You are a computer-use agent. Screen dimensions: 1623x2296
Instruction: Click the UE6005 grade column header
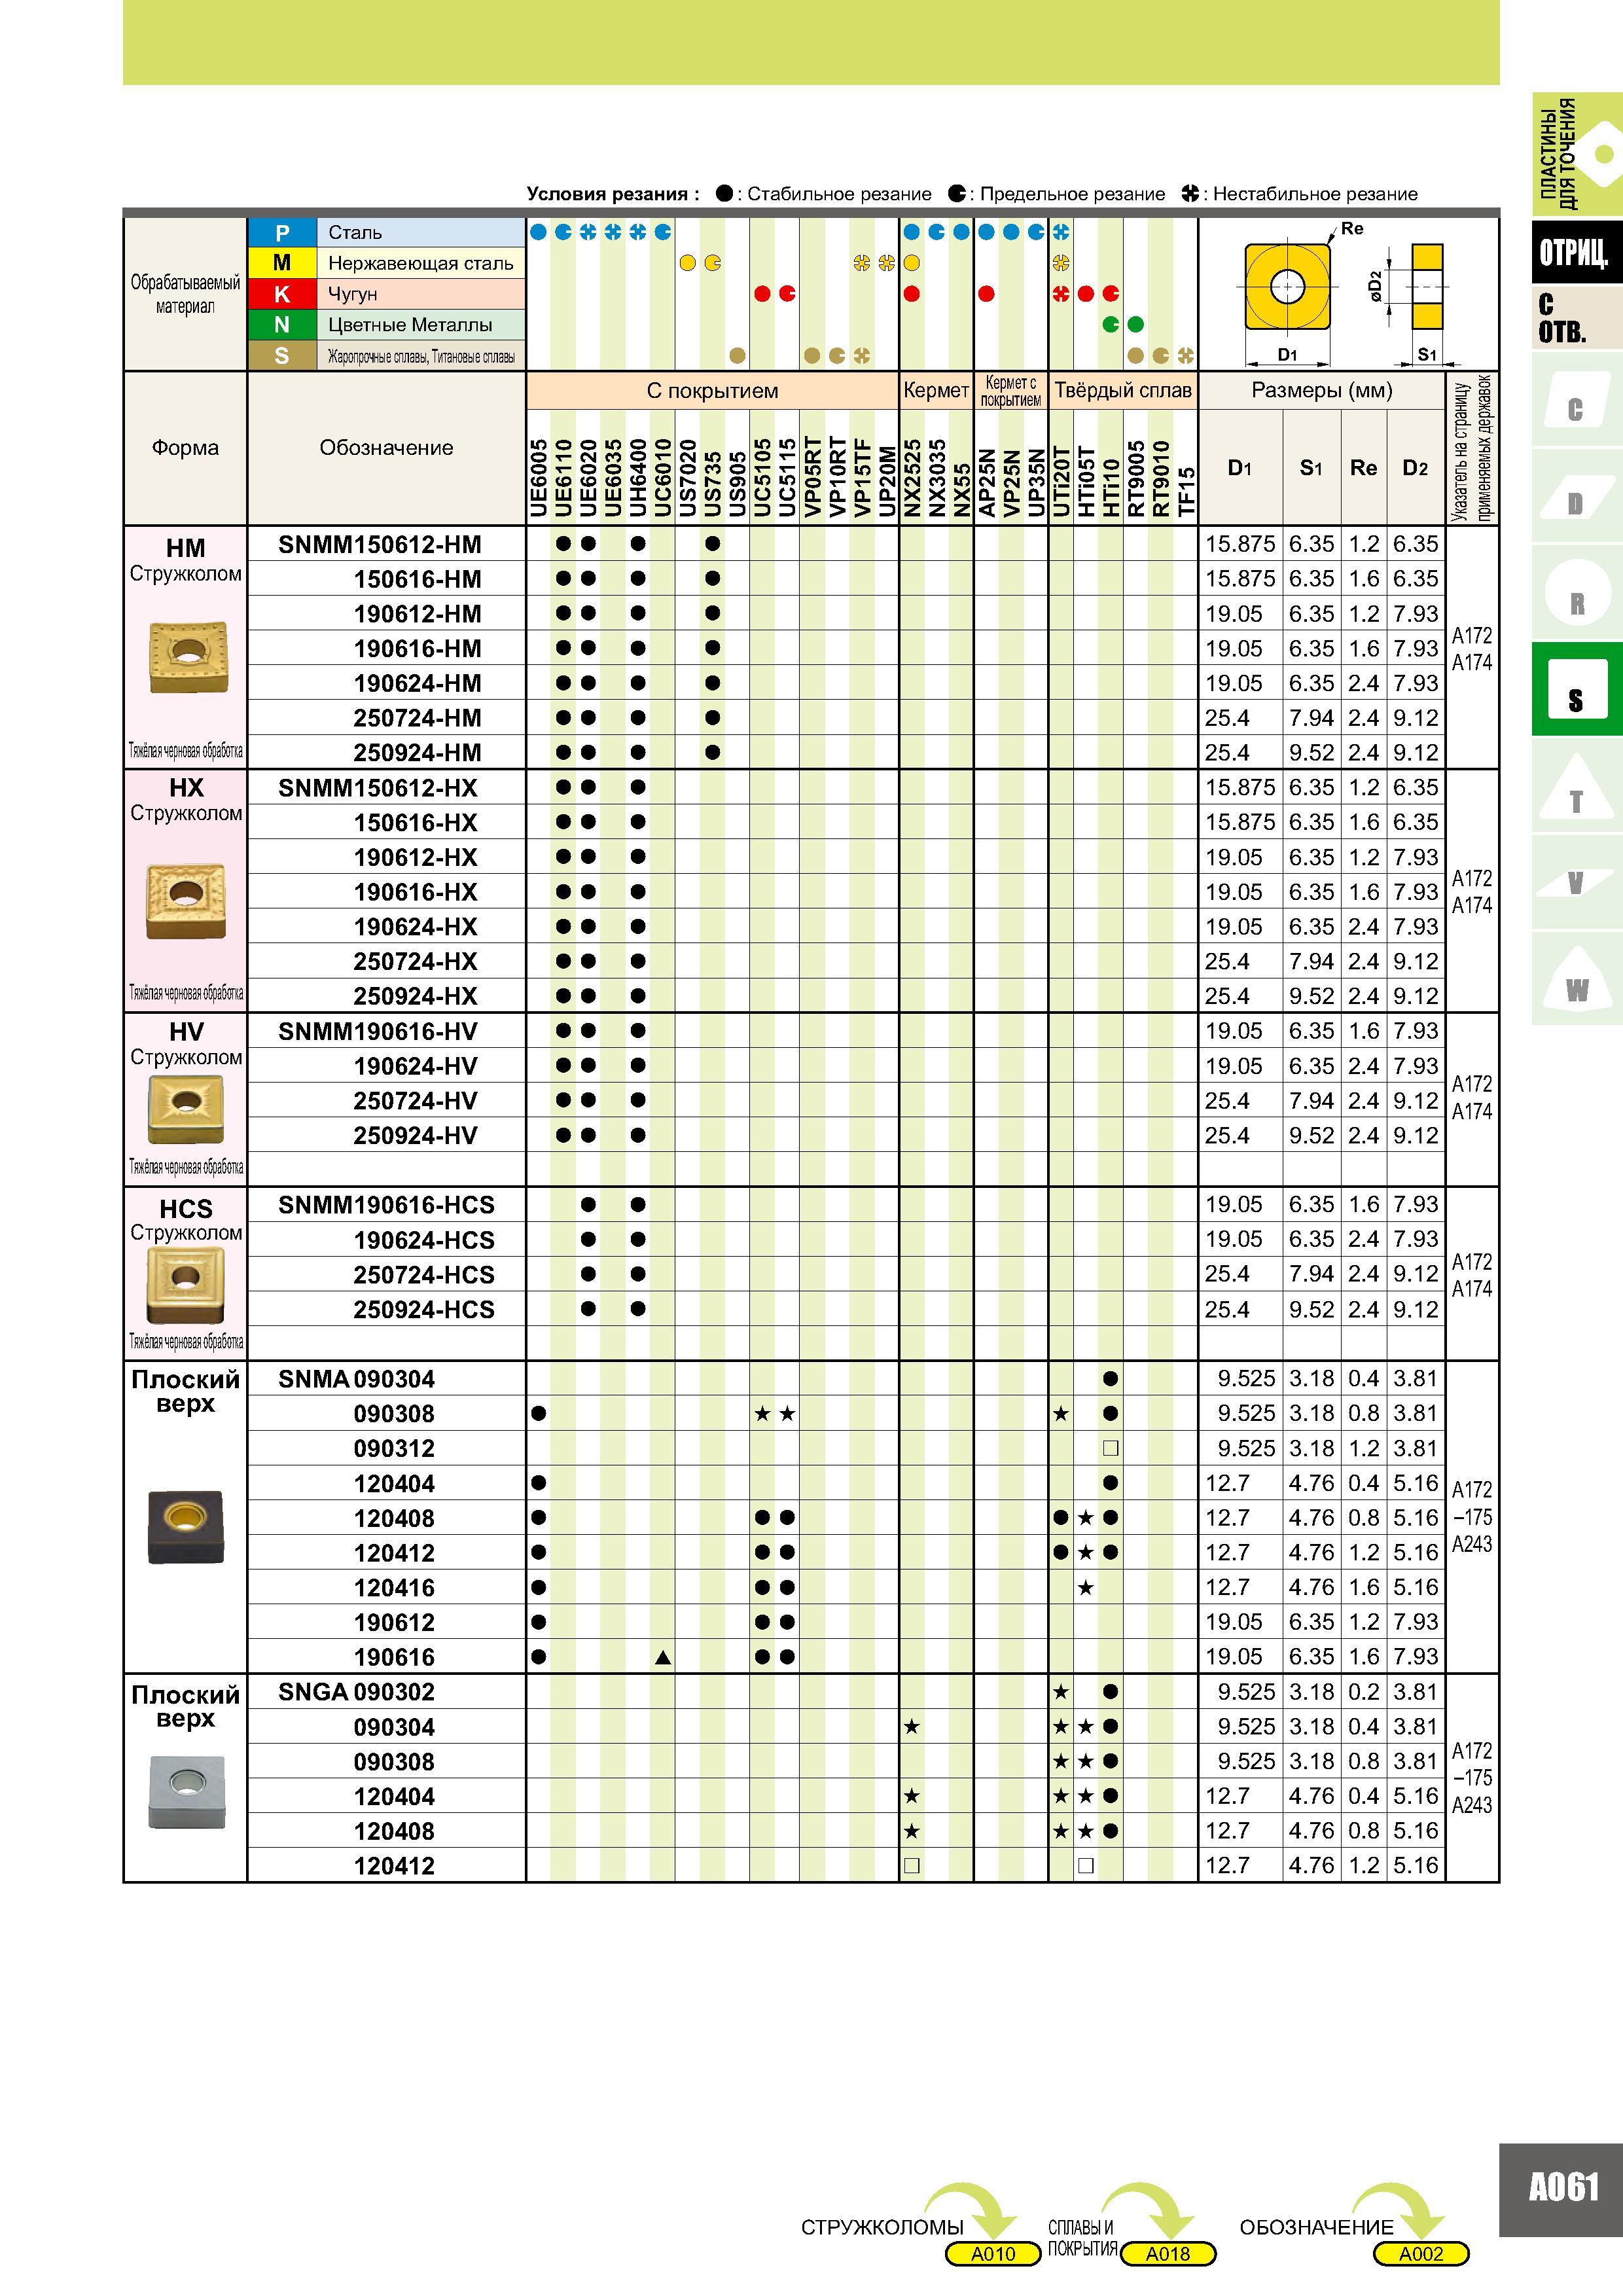539,478
